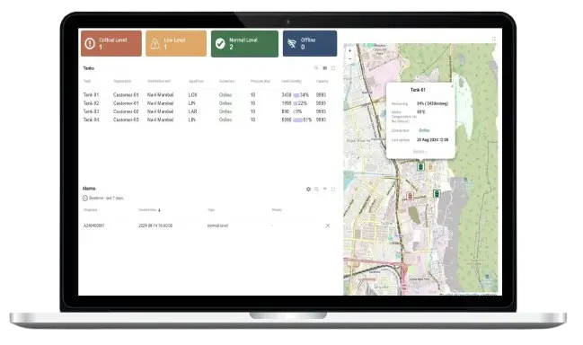This screenshot has height=345, width=583.
Task: Toggle column view icon in Tanks panel
Action: coord(324,68)
